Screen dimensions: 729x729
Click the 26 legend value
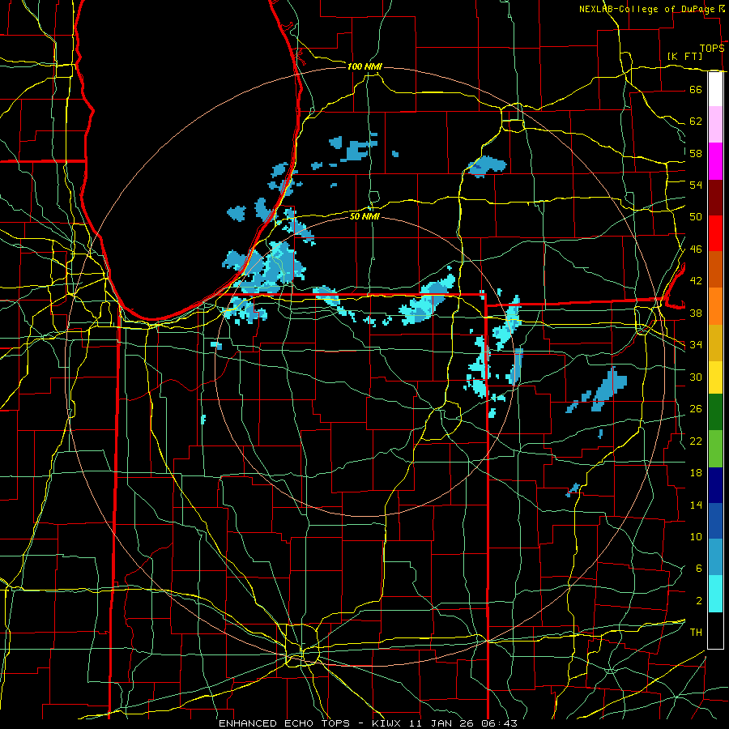click(x=696, y=409)
